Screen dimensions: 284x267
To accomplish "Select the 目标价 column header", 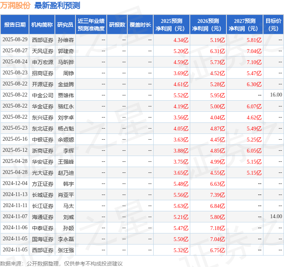I will coord(273,24).
